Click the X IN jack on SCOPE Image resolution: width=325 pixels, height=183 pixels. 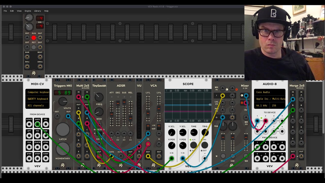click(x=172, y=159)
